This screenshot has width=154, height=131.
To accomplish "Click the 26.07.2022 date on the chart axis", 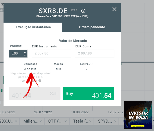I will coord(43,112).
